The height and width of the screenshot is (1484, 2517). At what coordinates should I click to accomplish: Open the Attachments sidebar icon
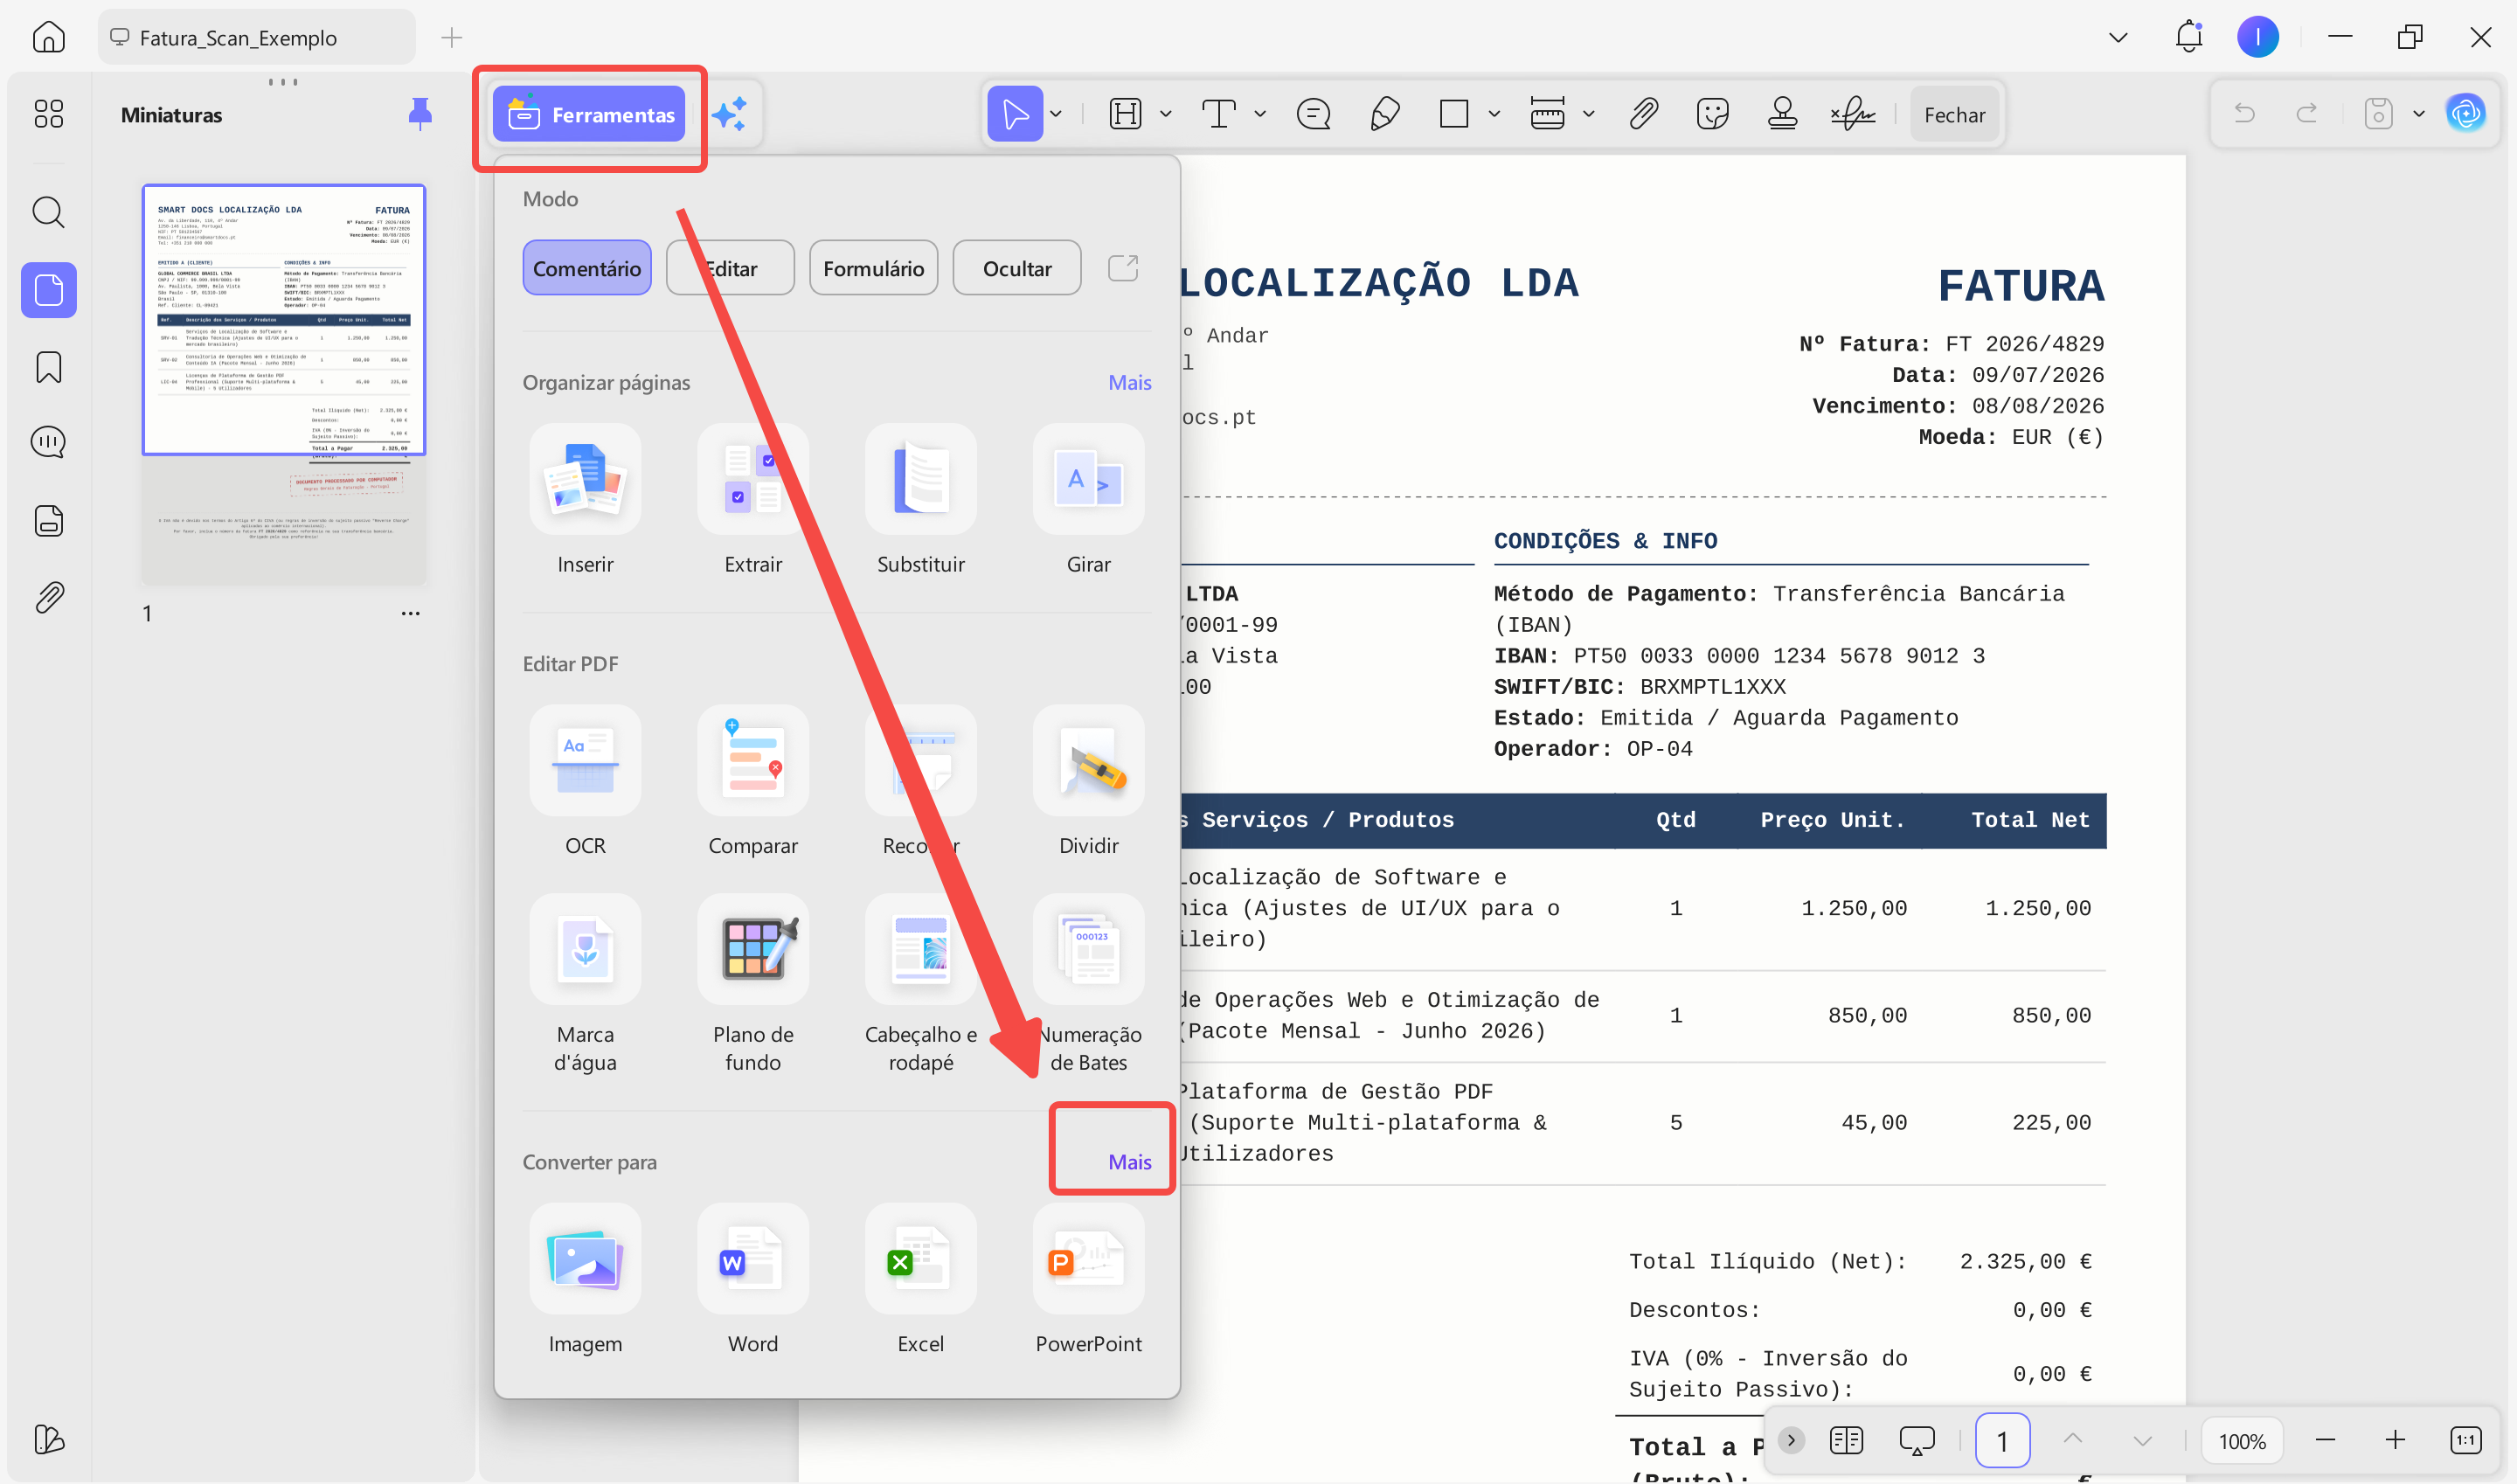[x=48, y=597]
